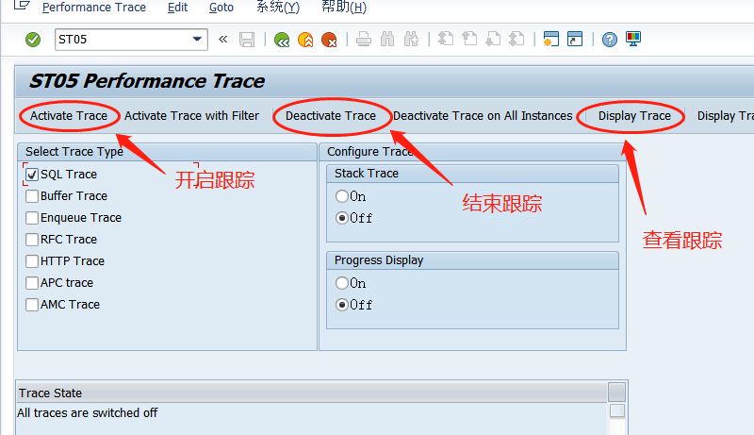The width and height of the screenshot is (754, 435).
Task: Enable the AMC Trace checkbox
Action: 32,305
